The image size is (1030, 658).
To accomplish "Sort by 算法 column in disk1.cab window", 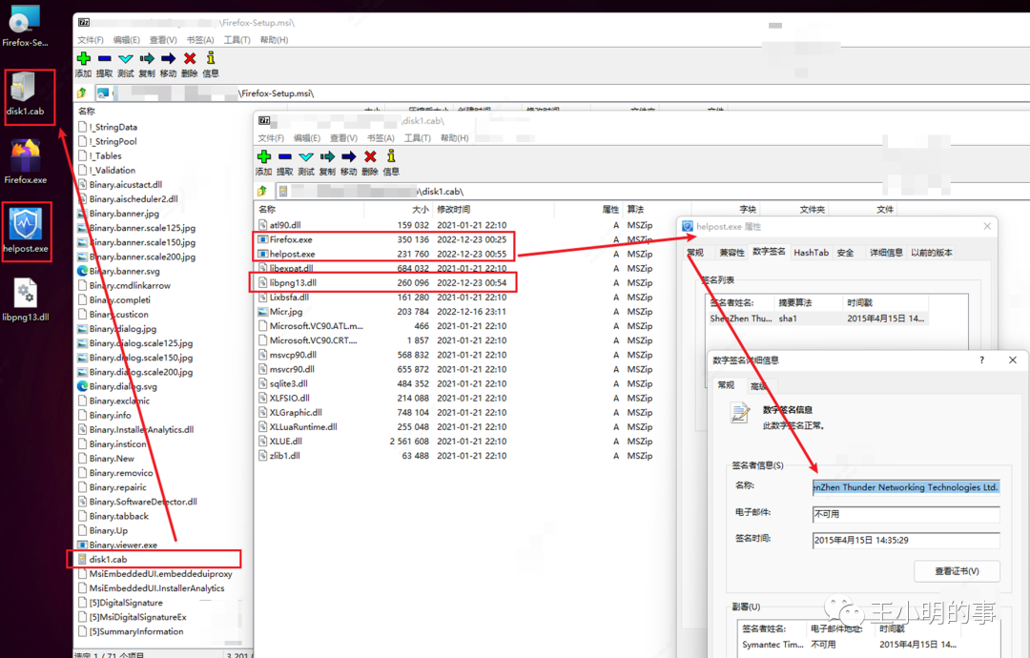I will tap(635, 210).
